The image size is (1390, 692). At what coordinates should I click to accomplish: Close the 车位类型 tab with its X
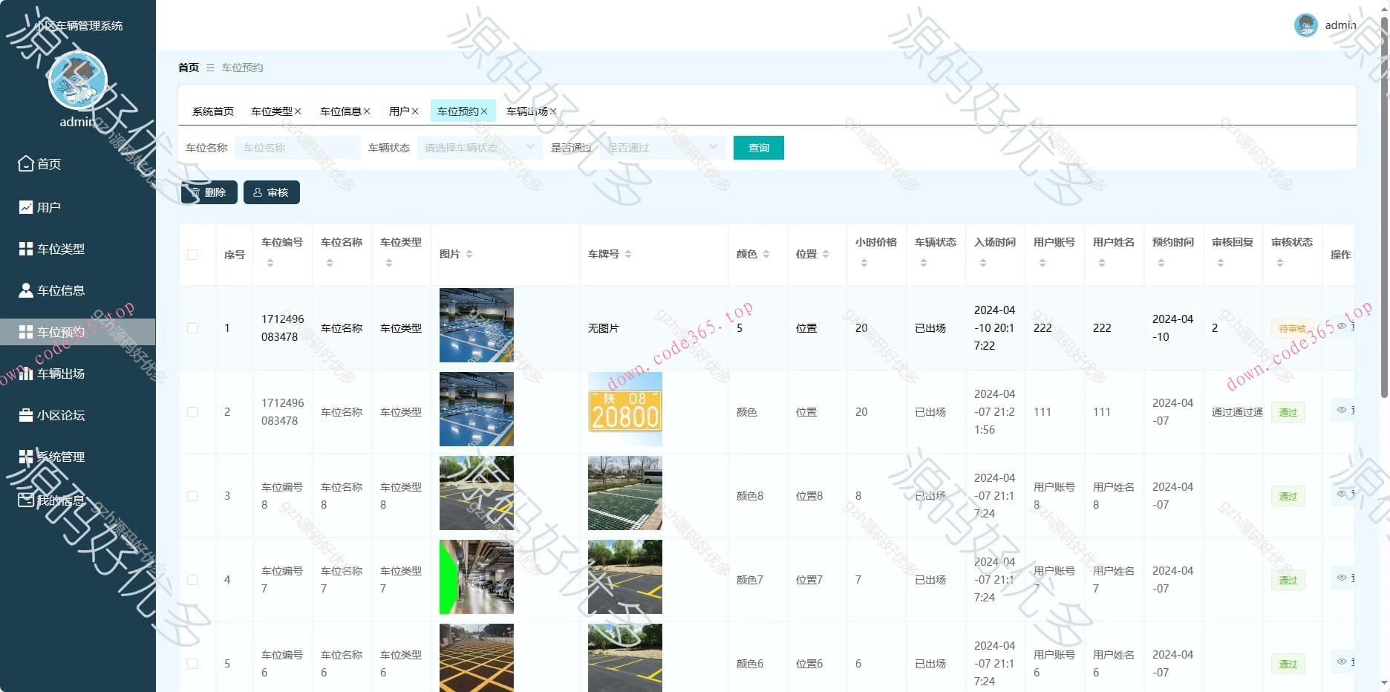coord(298,111)
